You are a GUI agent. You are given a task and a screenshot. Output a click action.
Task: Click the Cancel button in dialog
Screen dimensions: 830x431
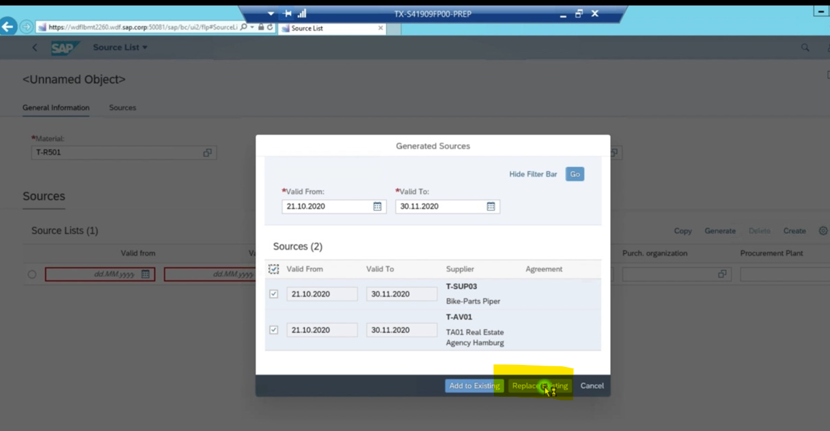point(592,386)
